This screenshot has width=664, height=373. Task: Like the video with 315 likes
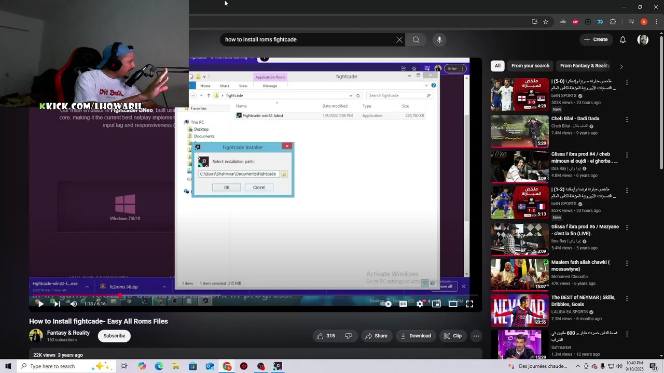pos(326,336)
